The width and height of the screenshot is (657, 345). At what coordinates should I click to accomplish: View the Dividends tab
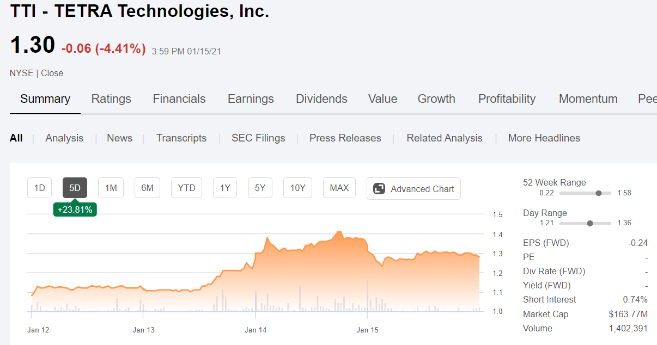[321, 98]
